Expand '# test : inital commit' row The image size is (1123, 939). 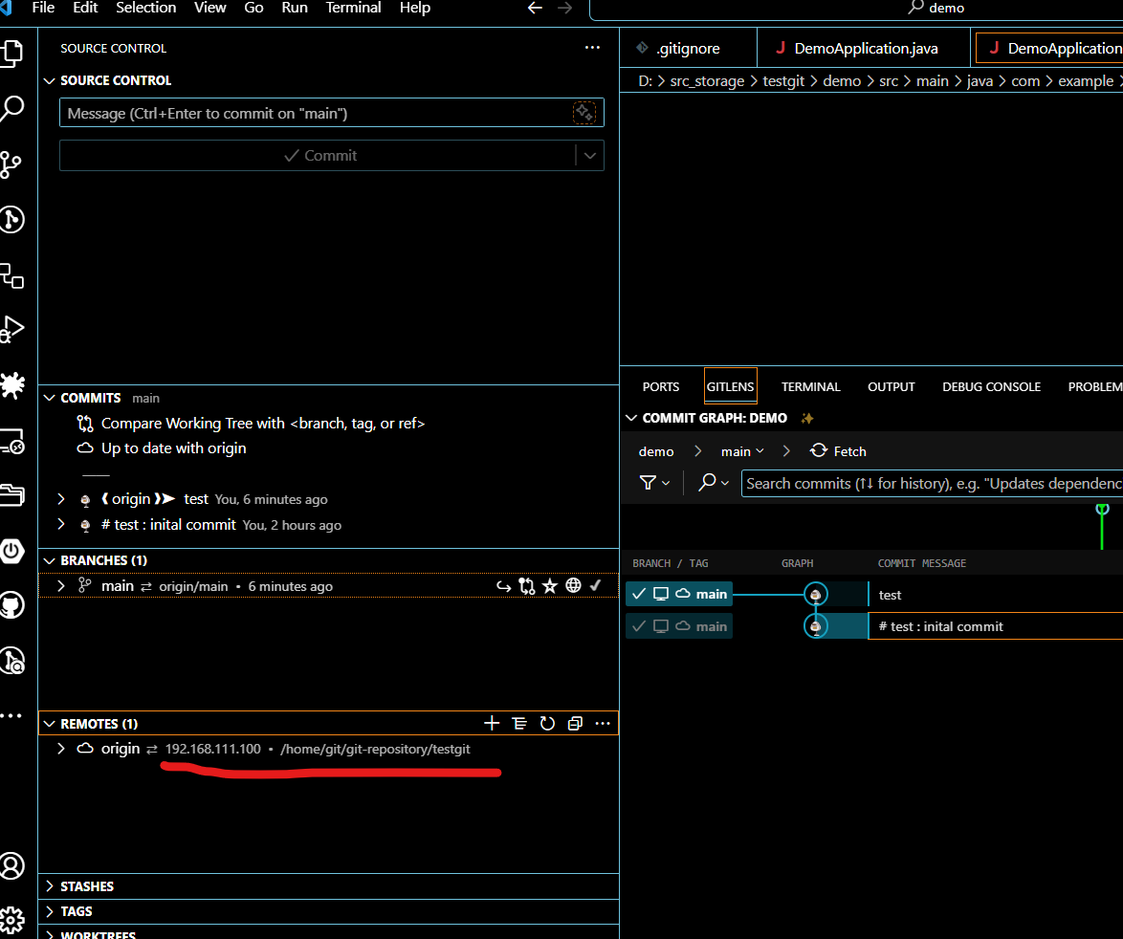click(61, 525)
